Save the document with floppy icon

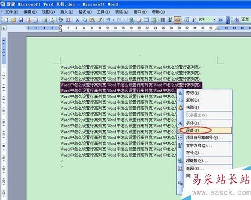(x=21, y=20)
